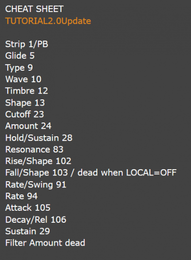Click the Shape 13 line
The width and height of the screenshot is (191, 260).
25,103
